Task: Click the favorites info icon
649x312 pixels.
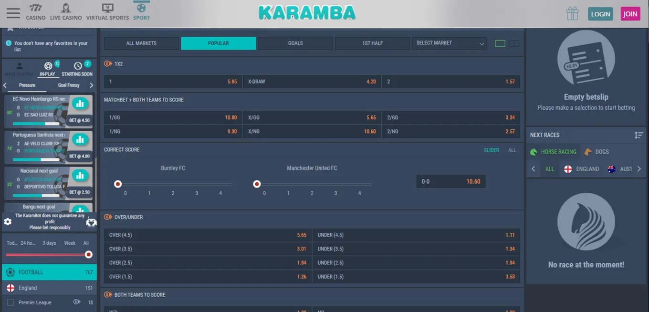Action: pos(8,43)
